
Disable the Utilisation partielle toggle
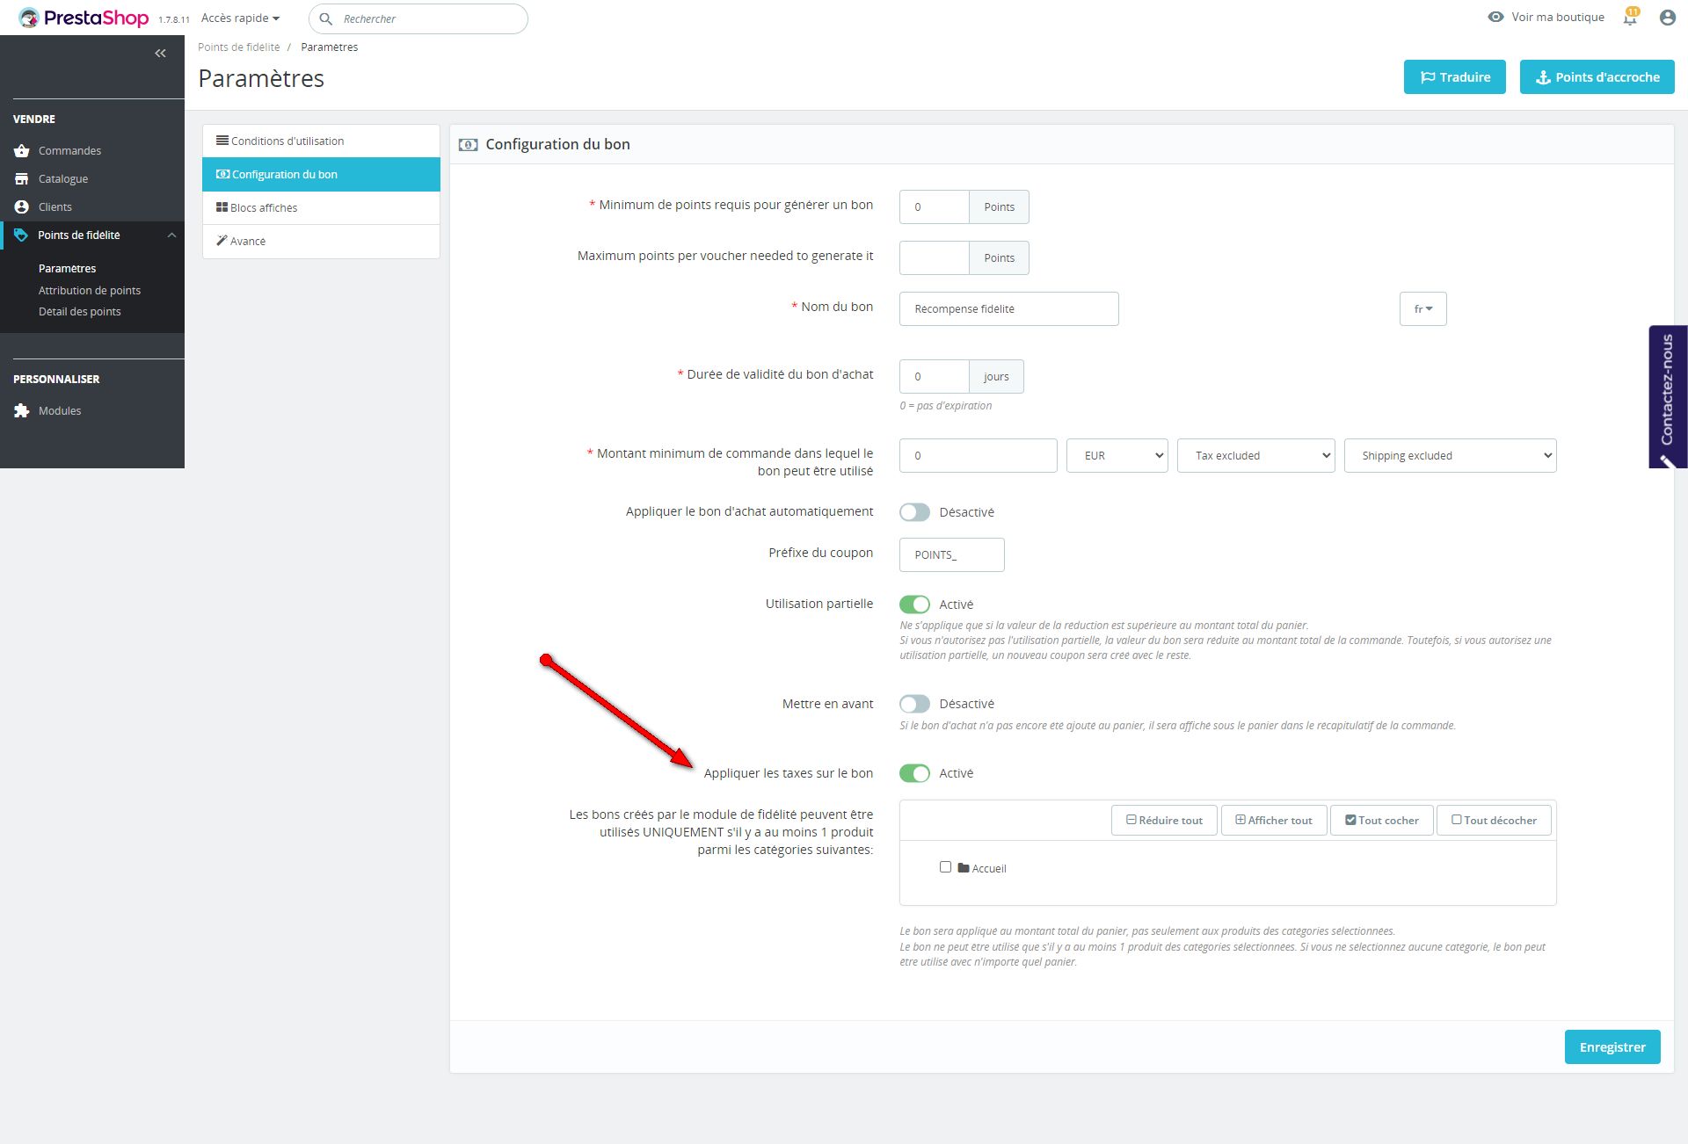(x=914, y=605)
